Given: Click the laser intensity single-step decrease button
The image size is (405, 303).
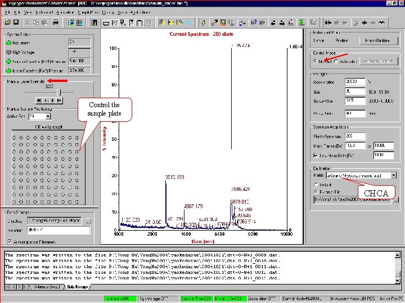Looking at the screenshot, I should point(46,100).
